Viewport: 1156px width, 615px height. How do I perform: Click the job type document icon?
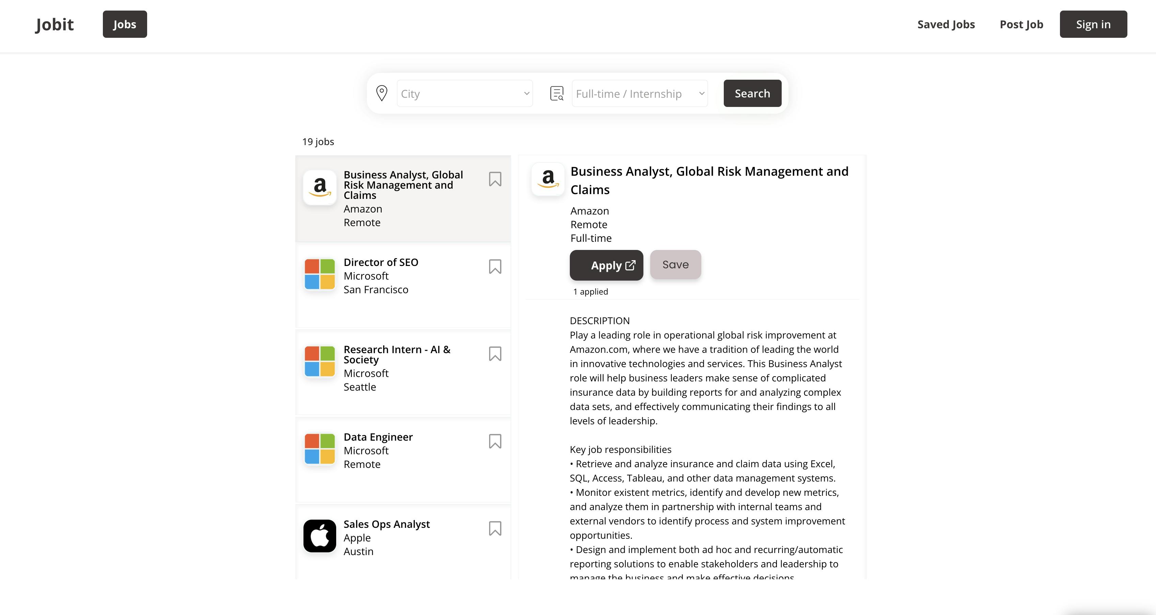[557, 93]
